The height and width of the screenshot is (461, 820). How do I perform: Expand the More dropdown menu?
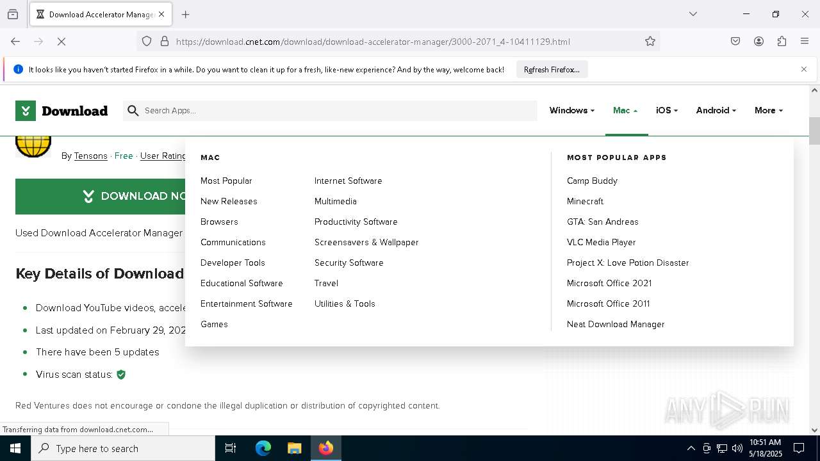769,110
